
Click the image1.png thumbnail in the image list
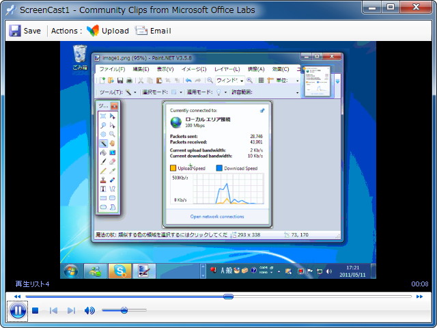(318, 81)
